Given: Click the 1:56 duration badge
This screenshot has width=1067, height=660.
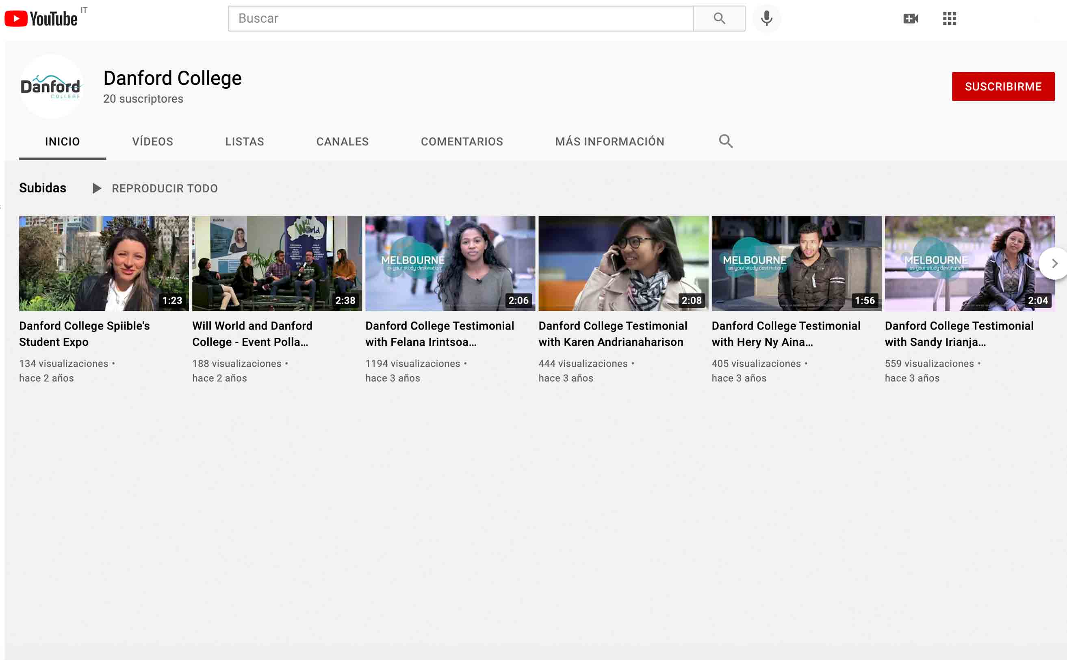Looking at the screenshot, I should click(x=865, y=300).
